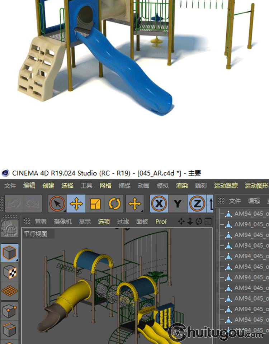Screen dimensions: 269x344
Task: Select the Live Selection arrow tool
Action: pos(57,204)
